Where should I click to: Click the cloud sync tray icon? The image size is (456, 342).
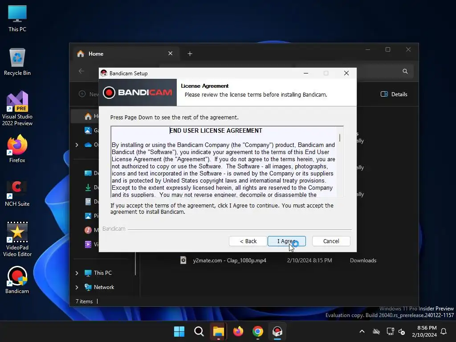tap(376, 331)
